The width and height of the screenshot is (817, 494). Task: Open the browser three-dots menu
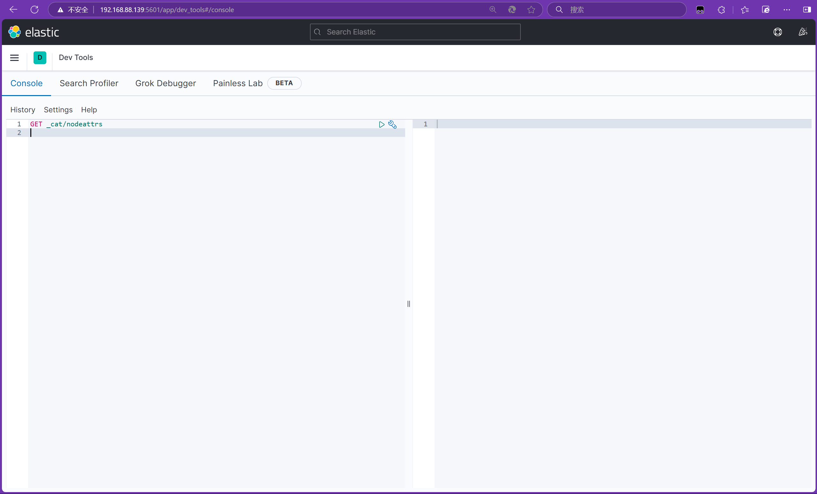786,10
